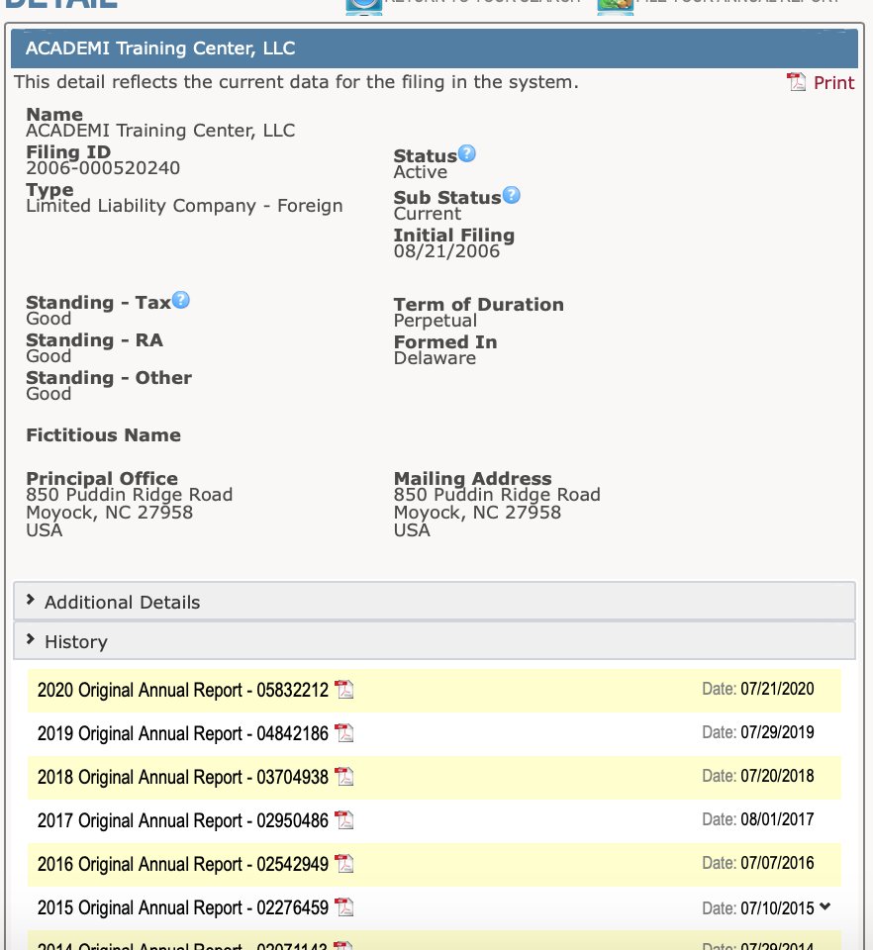
Task: Expand the History section
Action: click(x=435, y=641)
